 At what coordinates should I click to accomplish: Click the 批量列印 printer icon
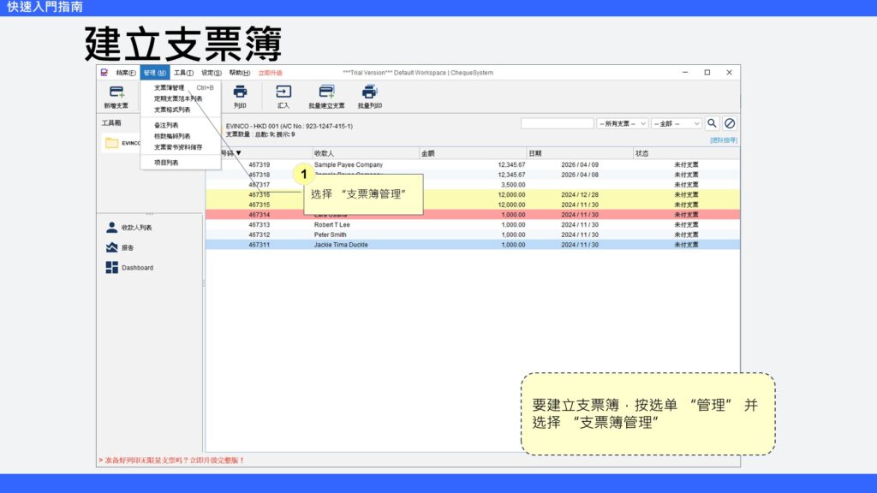[370, 92]
